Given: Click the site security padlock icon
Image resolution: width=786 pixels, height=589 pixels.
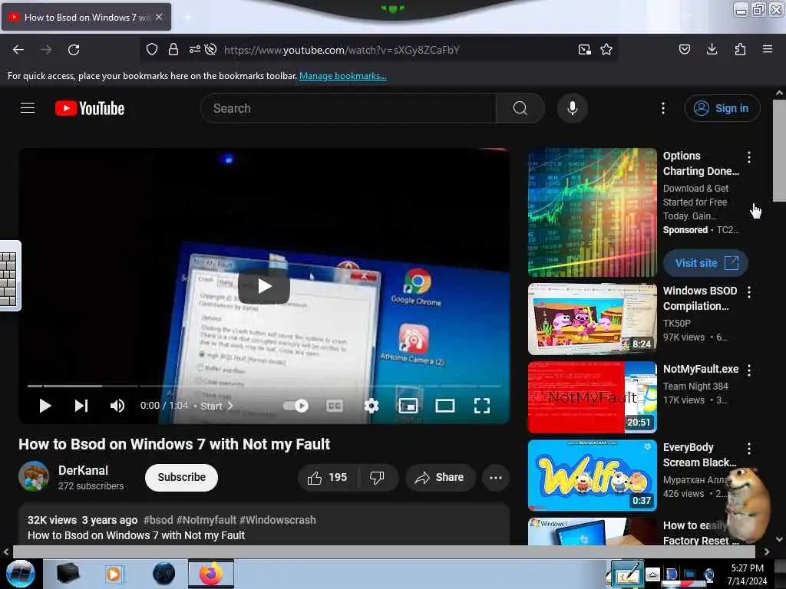Looking at the screenshot, I should click(173, 50).
